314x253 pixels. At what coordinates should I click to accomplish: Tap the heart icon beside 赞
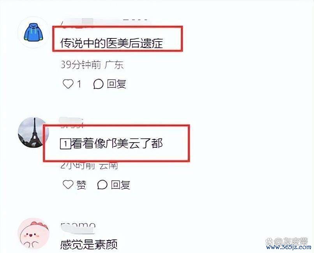click(x=68, y=185)
